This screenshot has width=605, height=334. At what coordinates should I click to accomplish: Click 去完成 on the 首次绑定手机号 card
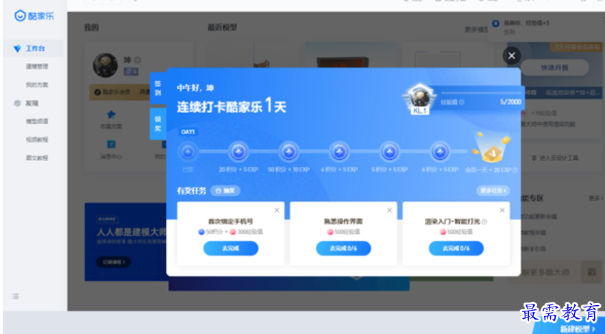[x=231, y=248]
